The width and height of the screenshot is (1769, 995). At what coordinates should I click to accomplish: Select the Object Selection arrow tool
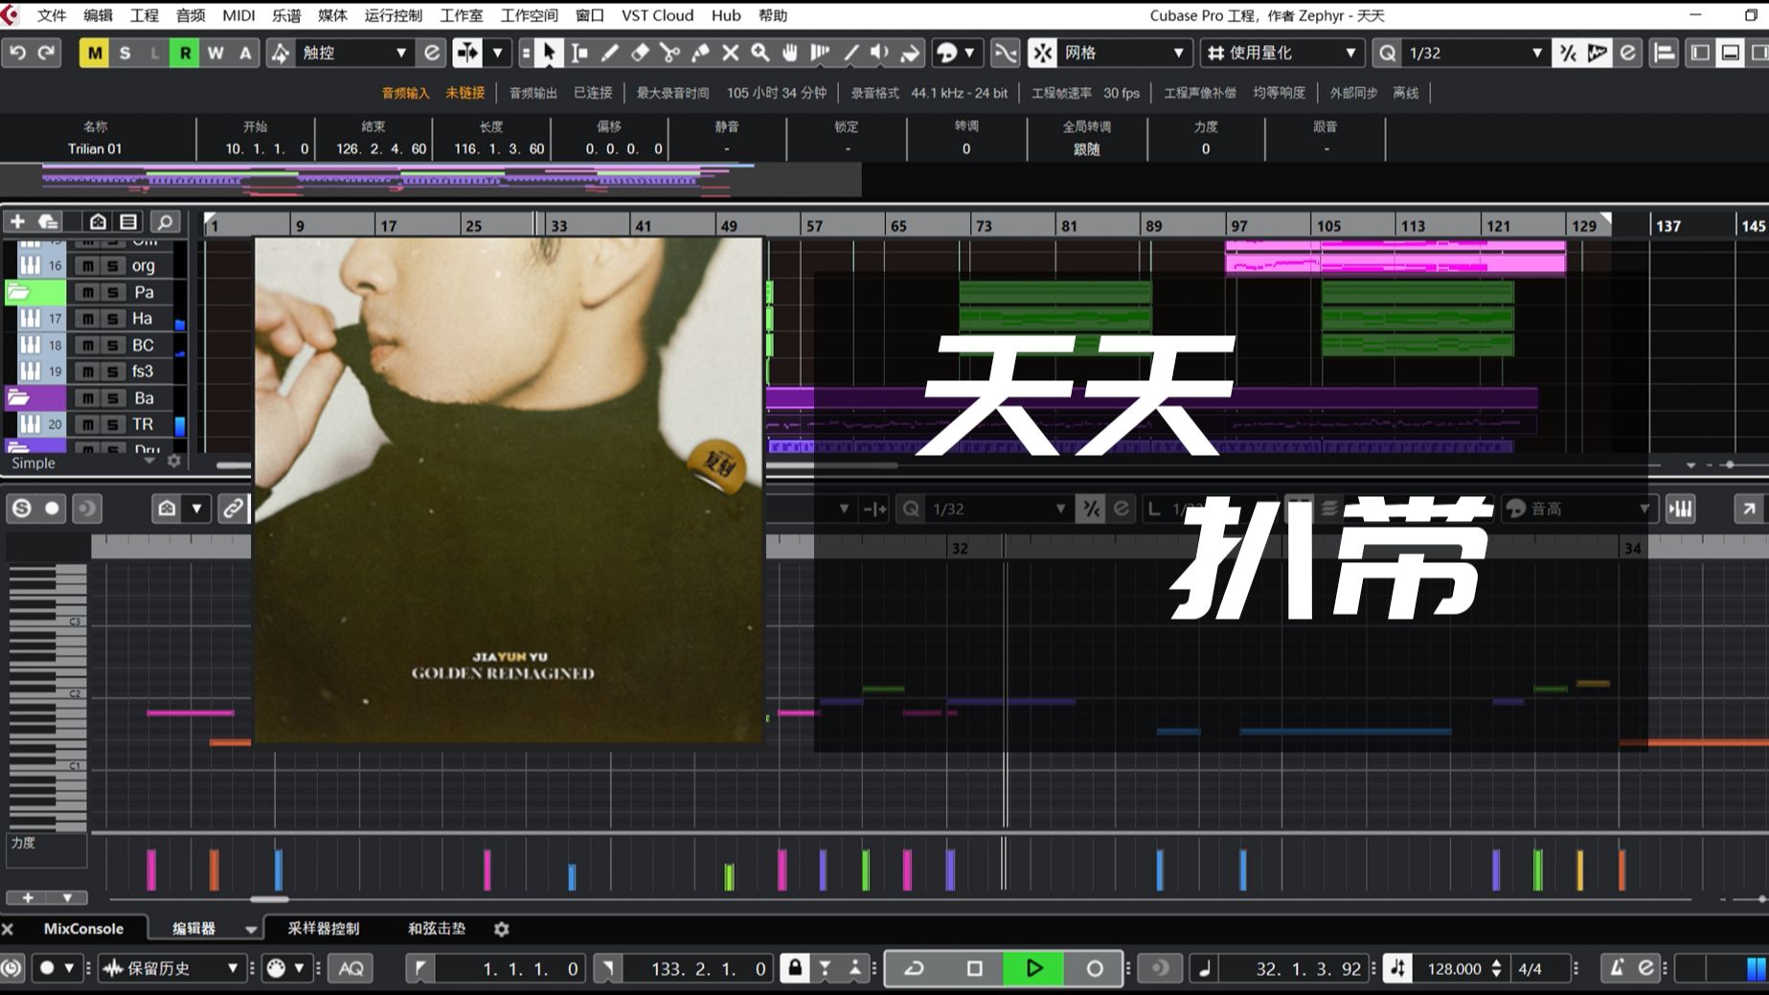click(548, 53)
